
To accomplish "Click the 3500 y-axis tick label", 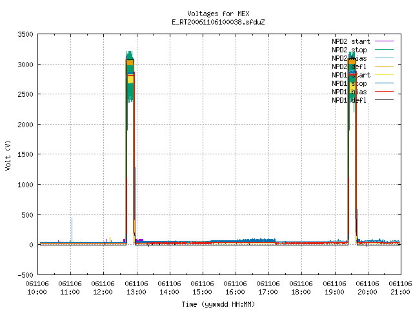I will coord(26,34).
